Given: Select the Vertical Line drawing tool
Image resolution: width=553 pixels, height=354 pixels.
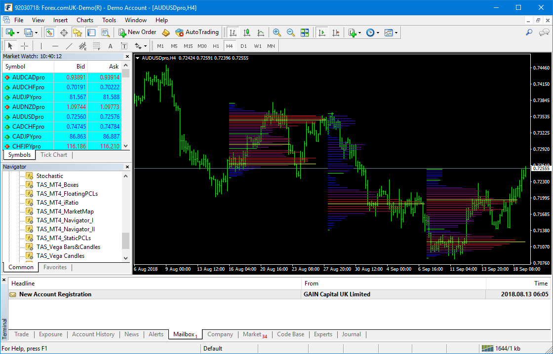Looking at the screenshot, I should pyautogui.click(x=41, y=46).
